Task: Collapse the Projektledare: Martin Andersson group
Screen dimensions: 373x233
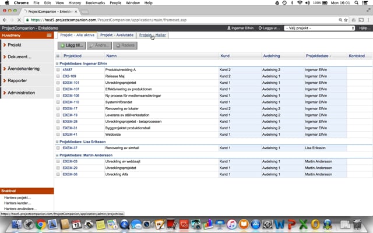Action: click(x=57, y=156)
